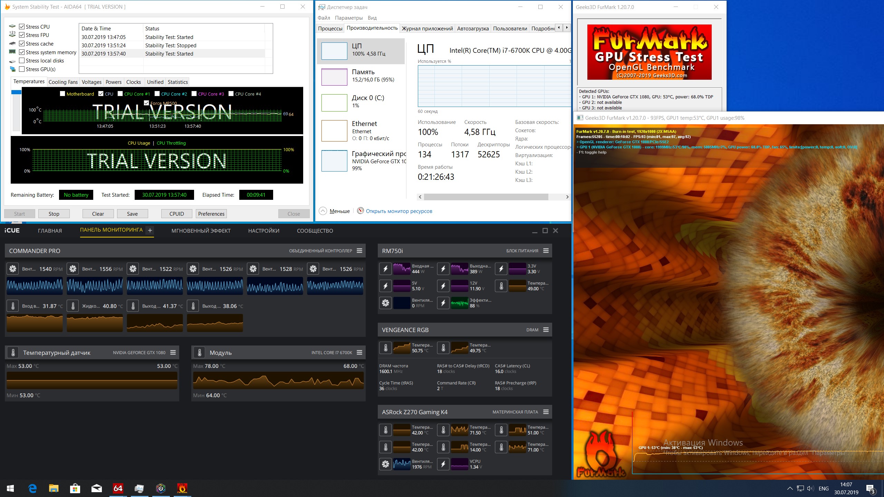This screenshot has height=497, width=884.
Task: Open FurMark from the taskbar
Action: click(182, 488)
